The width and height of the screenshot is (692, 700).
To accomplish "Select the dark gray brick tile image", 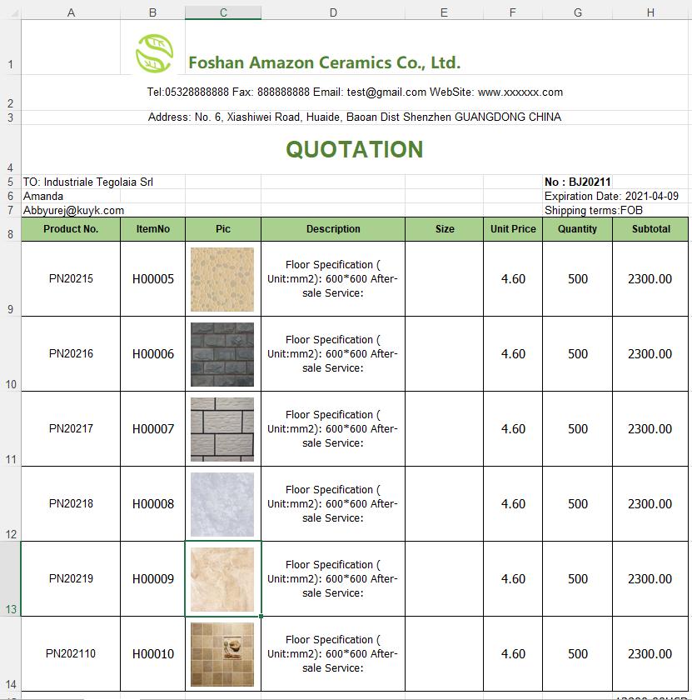I will [222, 354].
